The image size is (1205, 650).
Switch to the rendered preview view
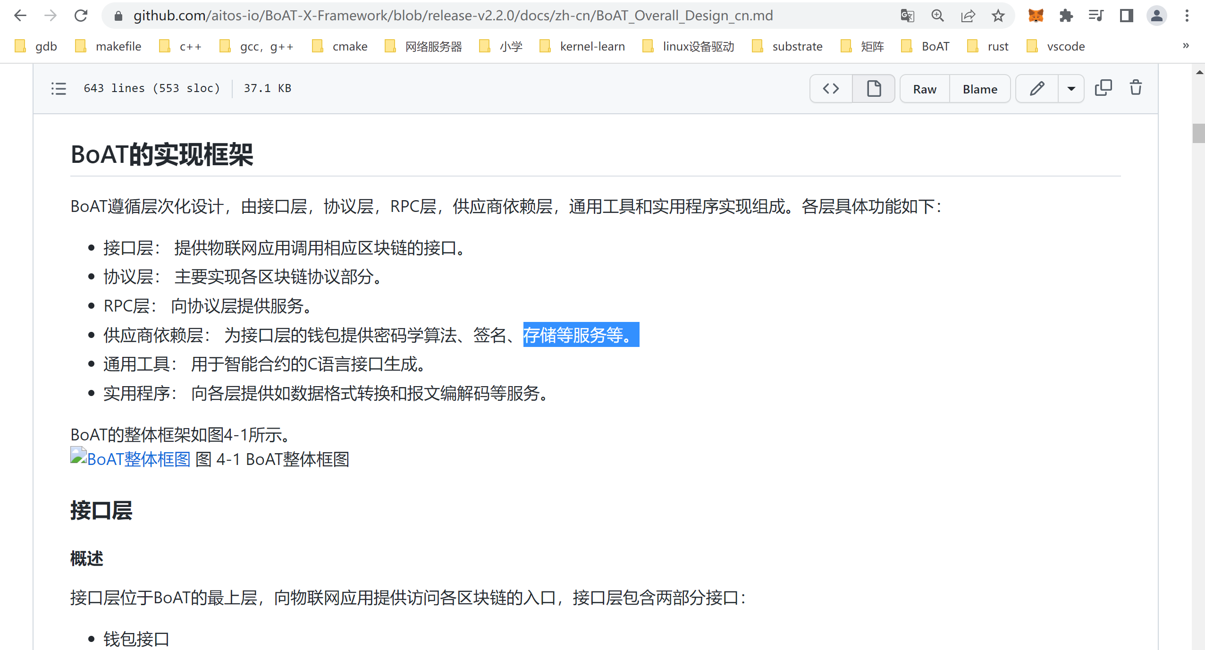pyautogui.click(x=874, y=88)
